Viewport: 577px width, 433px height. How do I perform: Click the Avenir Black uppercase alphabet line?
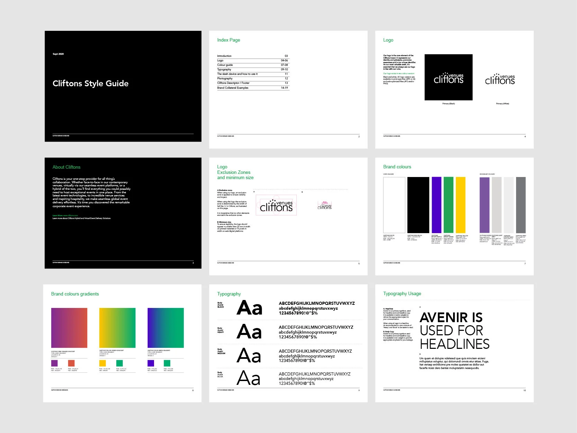(x=317, y=303)
